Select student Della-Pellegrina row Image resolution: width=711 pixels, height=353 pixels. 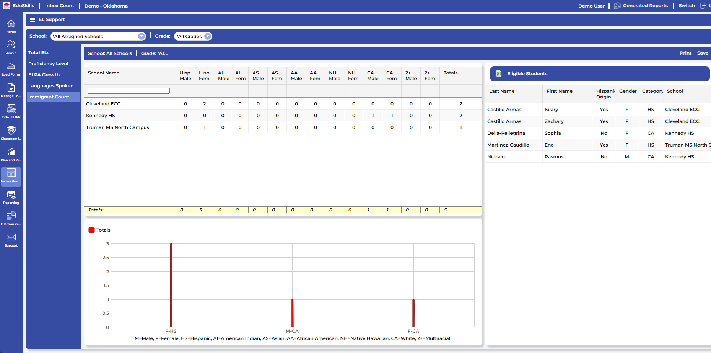pyautogui.click(x=598, y=133)
